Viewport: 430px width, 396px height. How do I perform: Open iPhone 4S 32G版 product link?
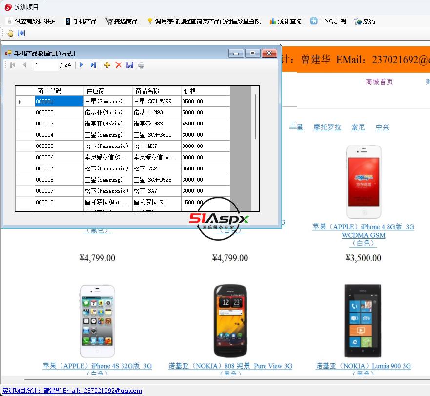click(97, 369)
